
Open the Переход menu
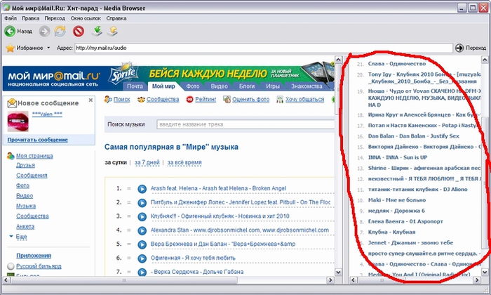[55, 18]
